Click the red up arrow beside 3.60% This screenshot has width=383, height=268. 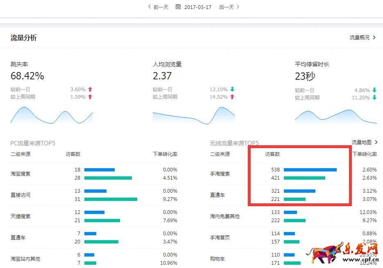90,89
